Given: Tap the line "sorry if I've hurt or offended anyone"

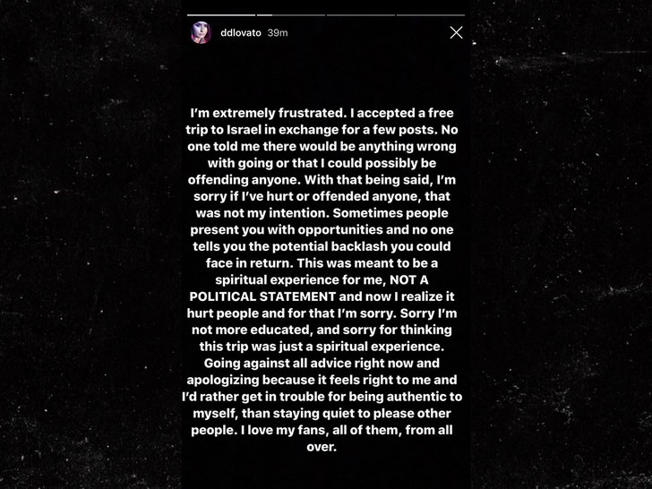Looking at the screenshot, I should point(322,196).
